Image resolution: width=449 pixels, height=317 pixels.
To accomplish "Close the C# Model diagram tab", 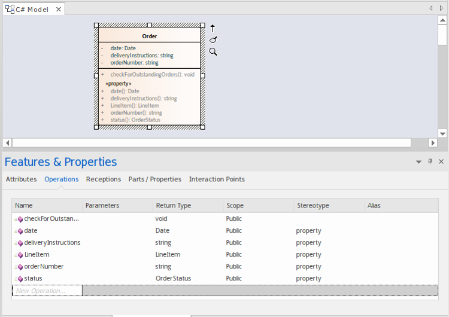I will pos(57,10).
